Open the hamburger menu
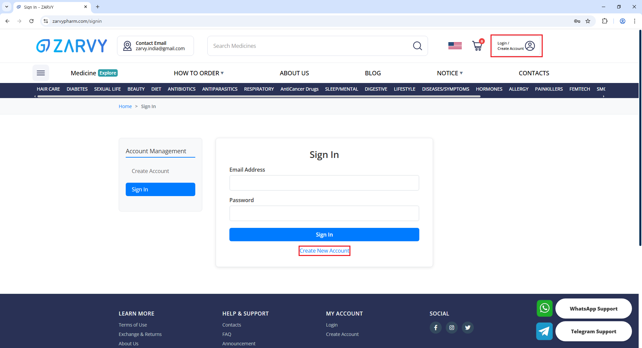642x348 pixels. 41,73
